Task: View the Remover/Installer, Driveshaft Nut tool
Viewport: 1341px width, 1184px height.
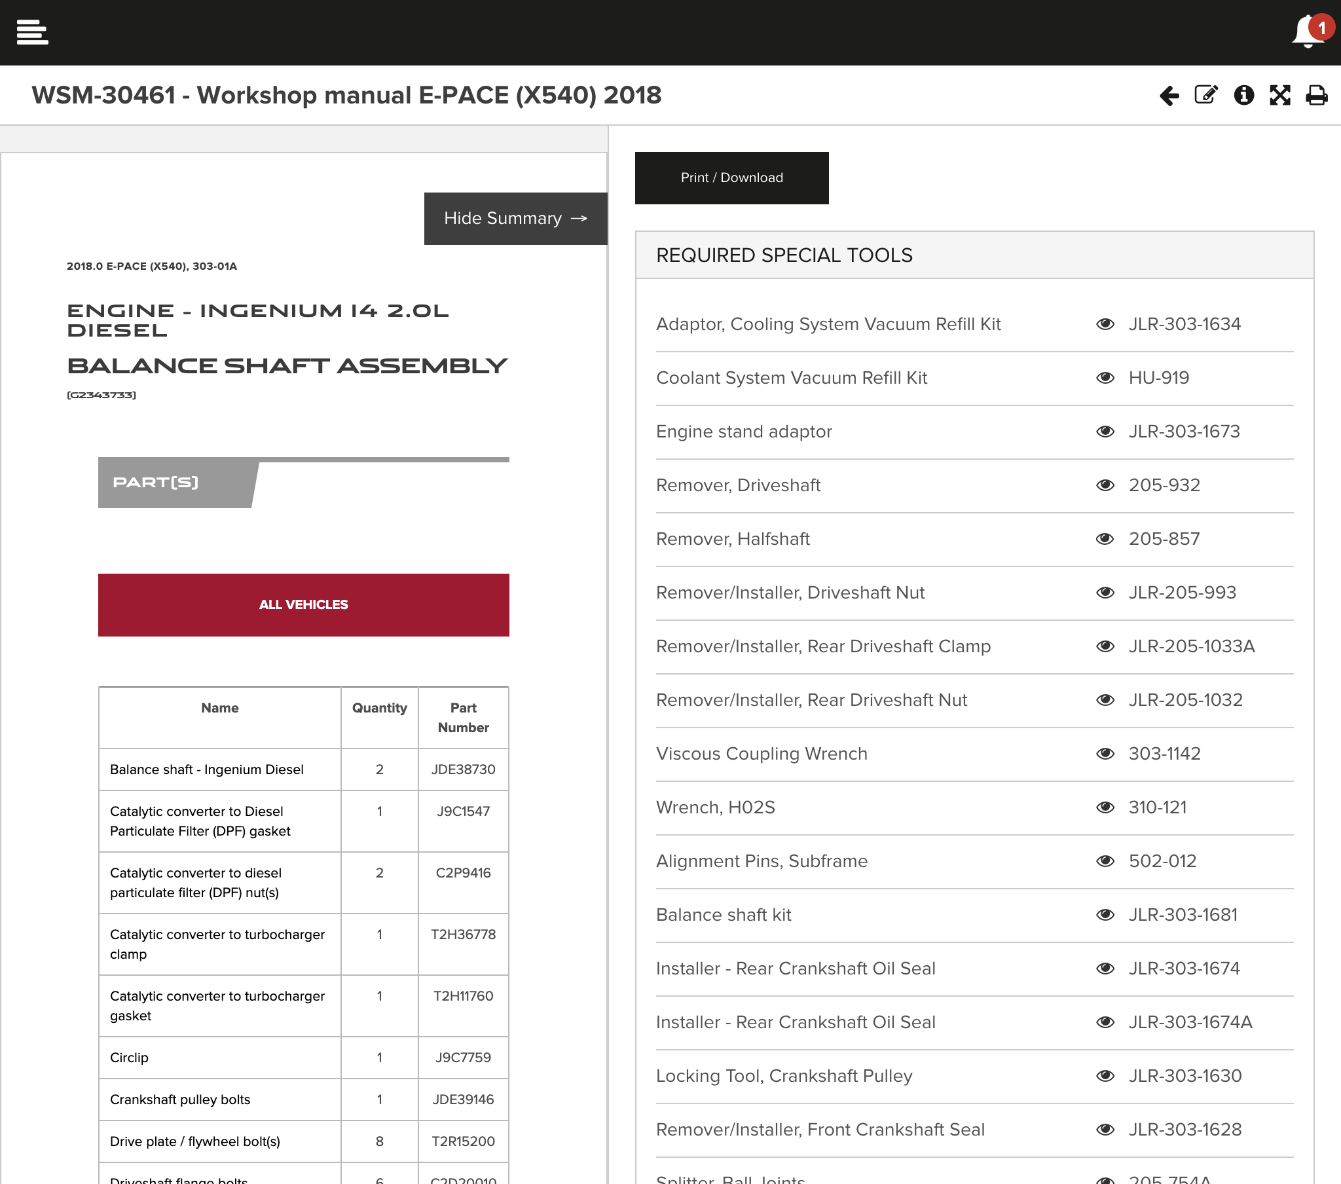Action: point(1105,593)
